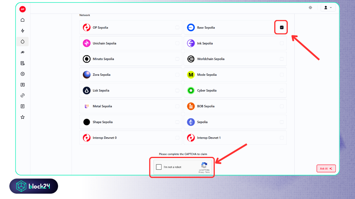
Task: Select the faucet droplet sidebar icon
Action: coord(22,42)
